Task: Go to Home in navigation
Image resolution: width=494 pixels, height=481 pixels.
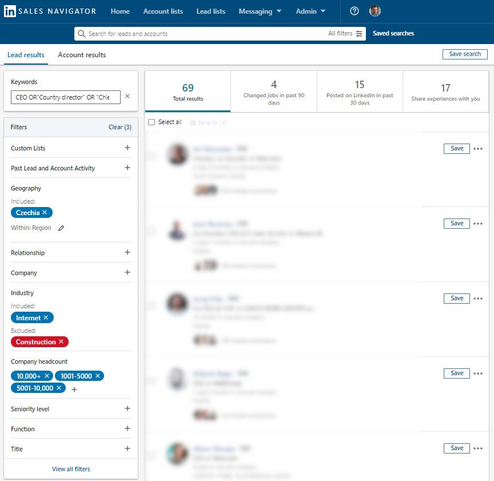Action: tap(120, 11)
